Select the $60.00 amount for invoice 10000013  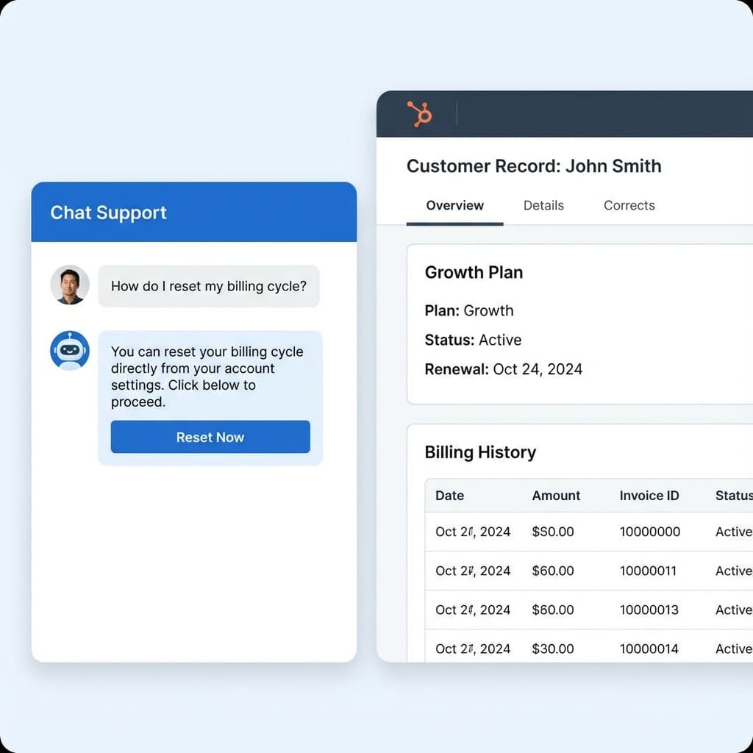click(555, 610)
